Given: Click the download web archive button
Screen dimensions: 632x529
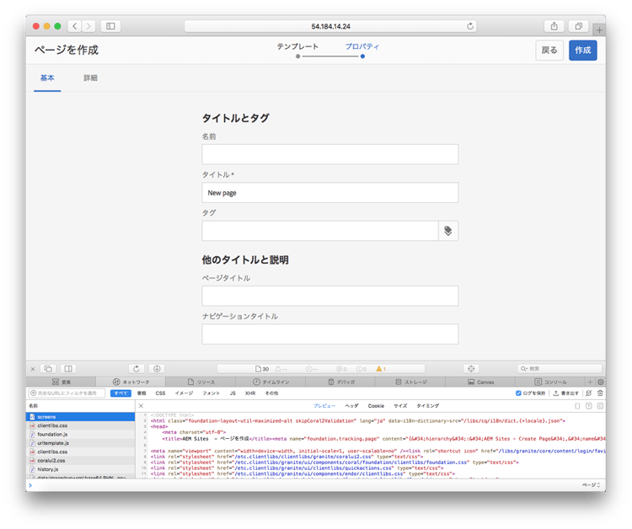Looking at the screenshot, I should click(x=157, y=369).
